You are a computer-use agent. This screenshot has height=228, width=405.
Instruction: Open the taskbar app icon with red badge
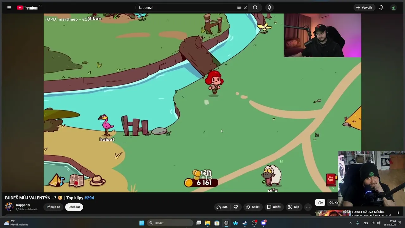254,223
